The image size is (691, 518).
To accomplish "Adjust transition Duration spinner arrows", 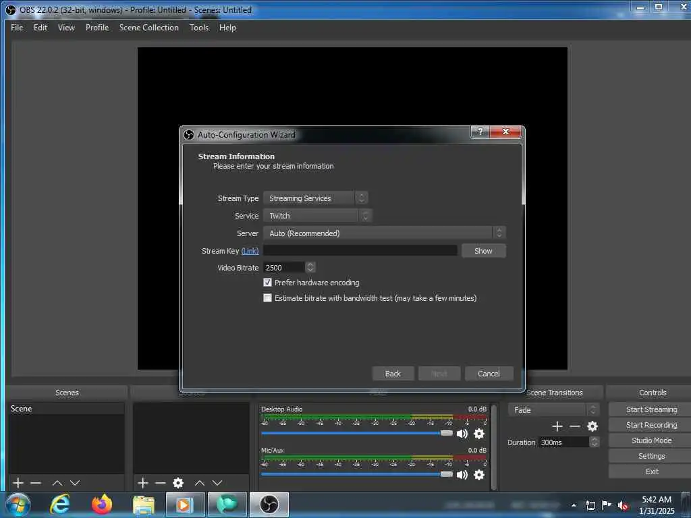I will point(595,442).
